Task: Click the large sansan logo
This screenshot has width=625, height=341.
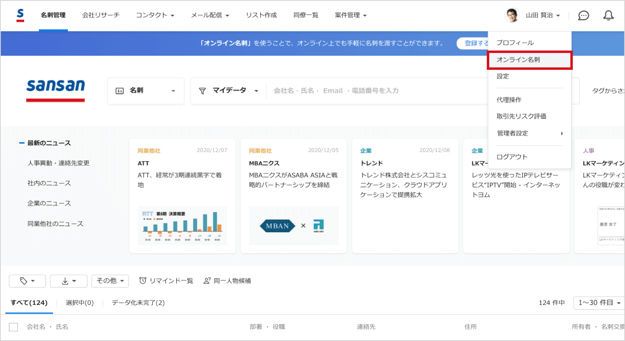Action: 55,90
